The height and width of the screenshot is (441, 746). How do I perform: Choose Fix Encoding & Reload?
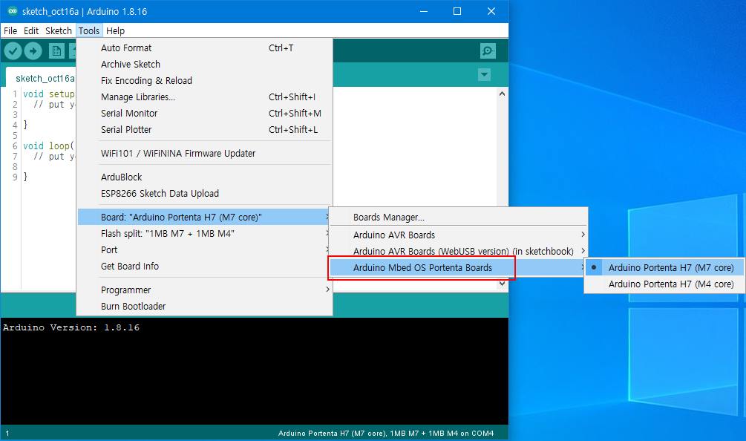[205, 81]
